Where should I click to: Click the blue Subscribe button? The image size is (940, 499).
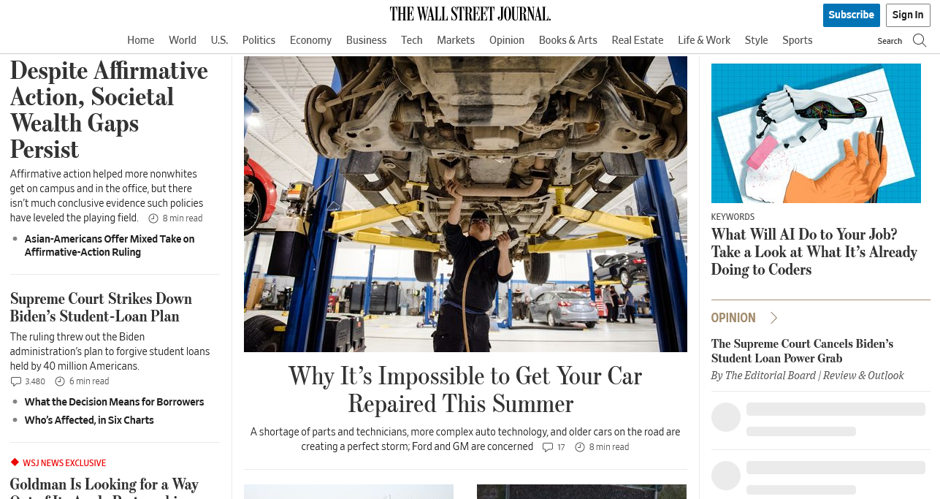852,15
